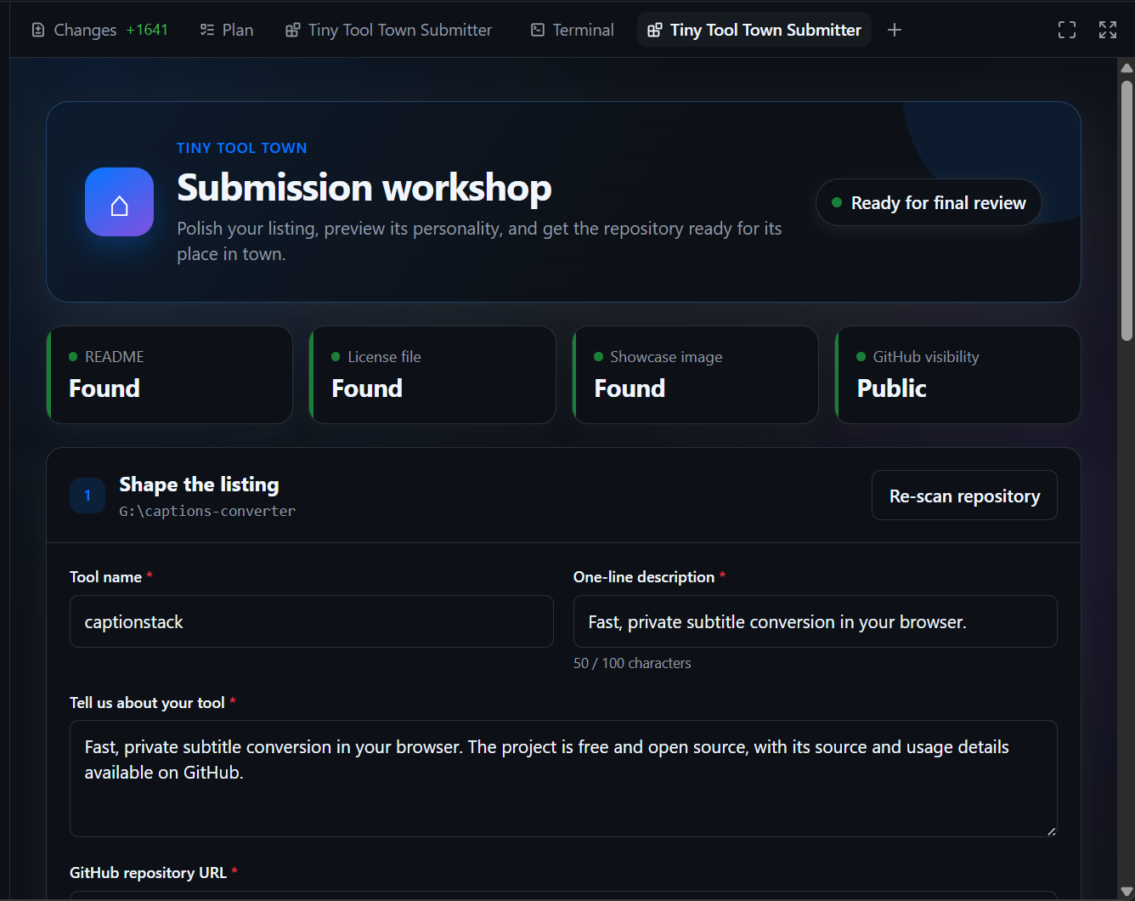1135x901 pixels.
Task: Click the step 1 number badge
Action: click(88, 496)
